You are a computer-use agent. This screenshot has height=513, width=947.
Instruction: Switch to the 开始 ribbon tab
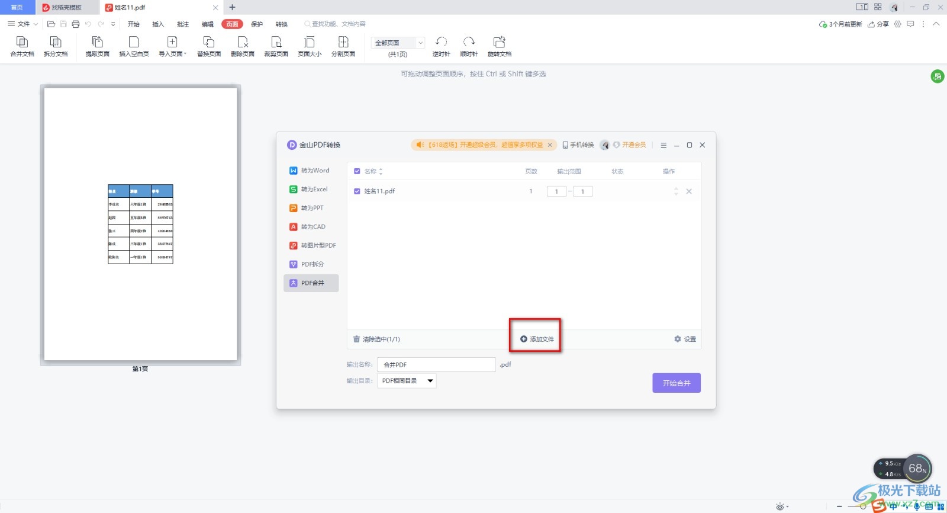pyautogui.click(x=134, y=24)
